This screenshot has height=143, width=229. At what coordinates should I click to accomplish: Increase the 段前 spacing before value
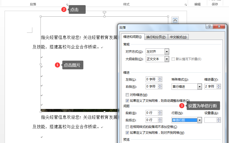click(x=160, y=112)
